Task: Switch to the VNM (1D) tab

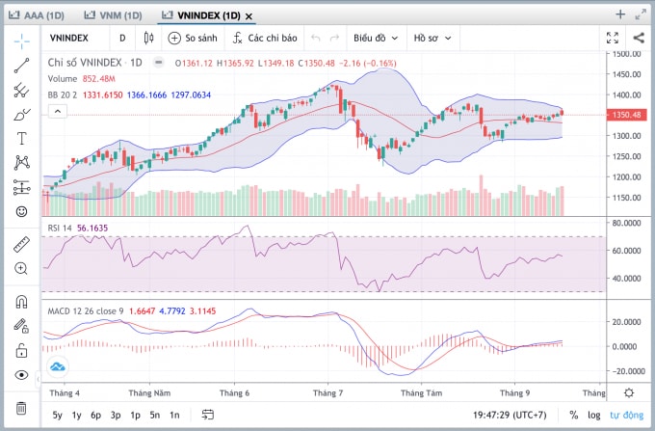Action: pyautogui.click(x=114, y=15)
